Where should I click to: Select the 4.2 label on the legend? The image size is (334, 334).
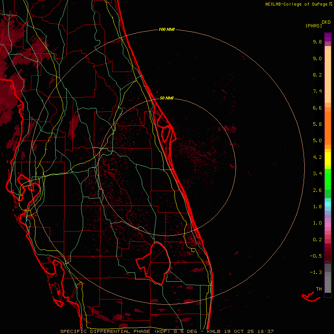click(x=317, y=157)
